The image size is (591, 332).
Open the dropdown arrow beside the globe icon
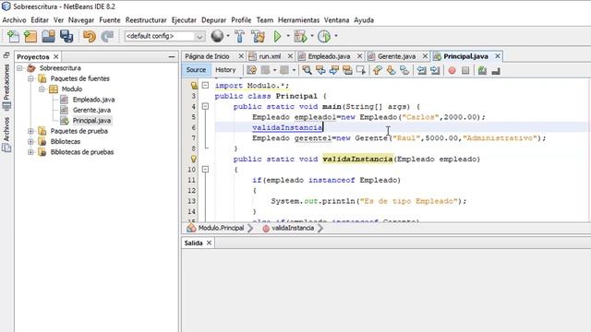(x=228, y=36)
